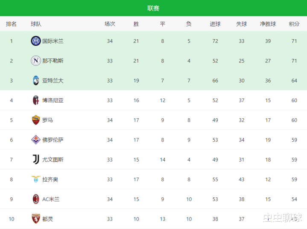Open the 尤文图斯 team link

point(53,159)
